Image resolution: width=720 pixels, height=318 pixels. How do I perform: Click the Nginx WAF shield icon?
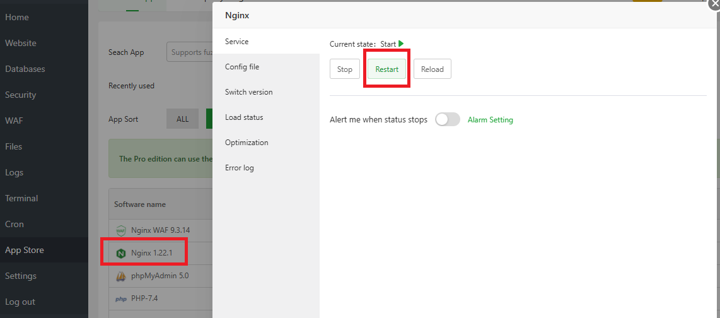121,231
